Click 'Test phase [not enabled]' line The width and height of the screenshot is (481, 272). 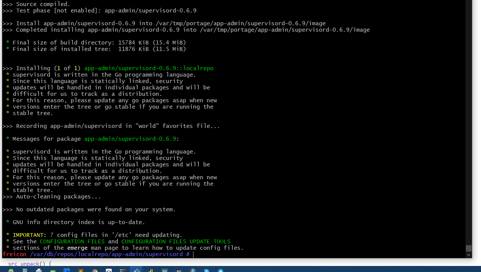[x=99, y=11]
